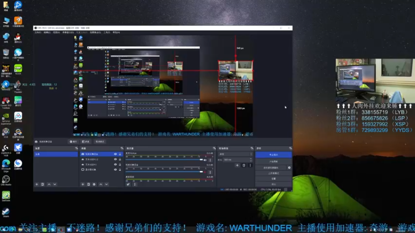
Task: Enable 工作室模式 in Controls
Action: pyautogui.click(x=273, y=173)
